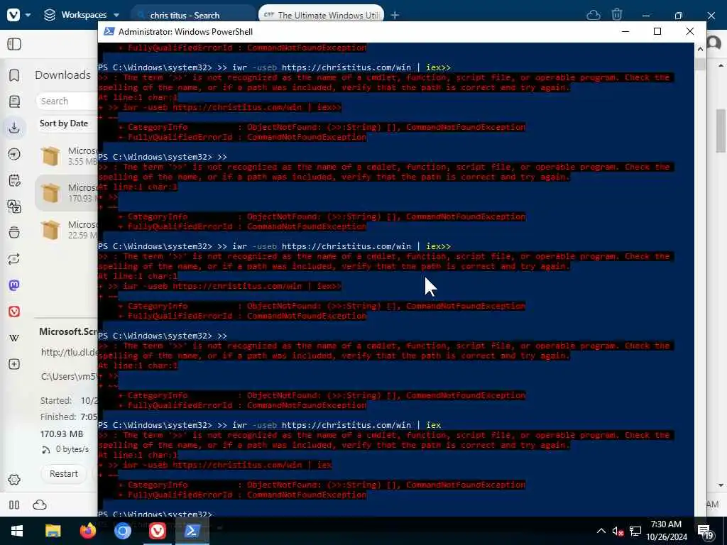The width and height of the screenshot is (727, 545).
Task: Open Vivaldi settings gear icon
Action: (x=14, y=480)
